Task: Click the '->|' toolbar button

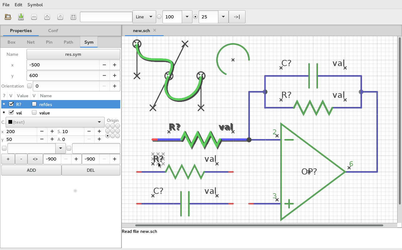Action: 237,17
